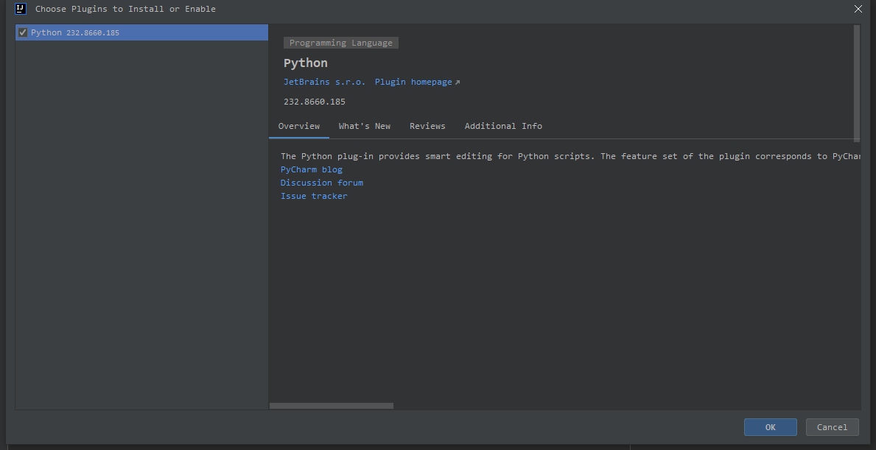Open the Plugin homepage link
Viewport: 876px width, 450px height.
click(413, 82)
